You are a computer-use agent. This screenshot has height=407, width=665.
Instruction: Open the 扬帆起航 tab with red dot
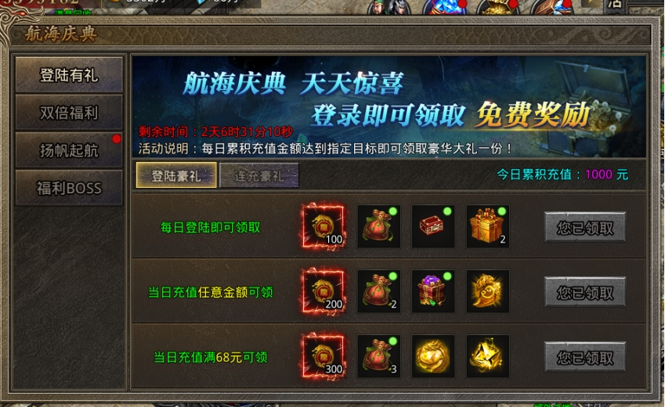point(69,150)
